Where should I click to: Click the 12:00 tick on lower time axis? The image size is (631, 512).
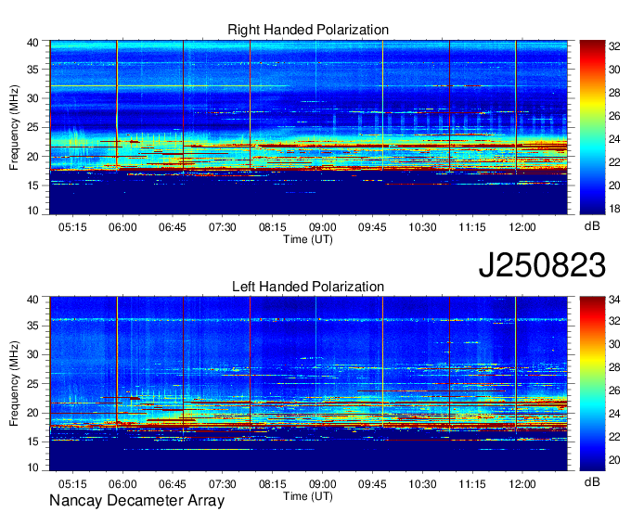(522, 484)
